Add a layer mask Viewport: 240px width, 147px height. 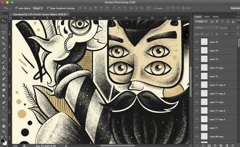point(209,146)
